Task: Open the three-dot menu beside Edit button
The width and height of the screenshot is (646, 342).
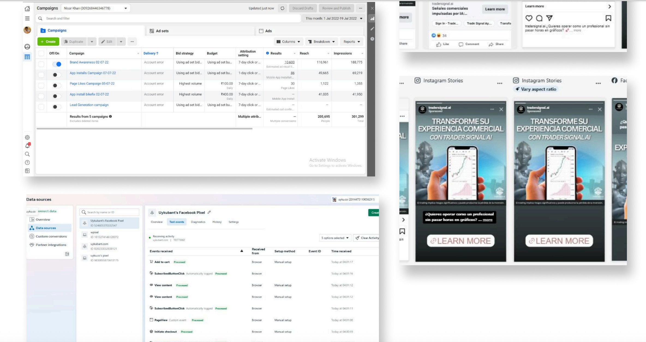Action: click(132, 42)
